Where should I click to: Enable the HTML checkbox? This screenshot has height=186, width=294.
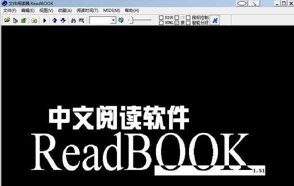(161, 23)
